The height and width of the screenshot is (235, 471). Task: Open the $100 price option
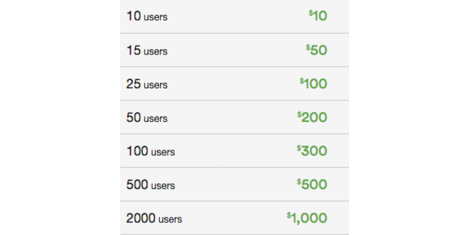313,84
